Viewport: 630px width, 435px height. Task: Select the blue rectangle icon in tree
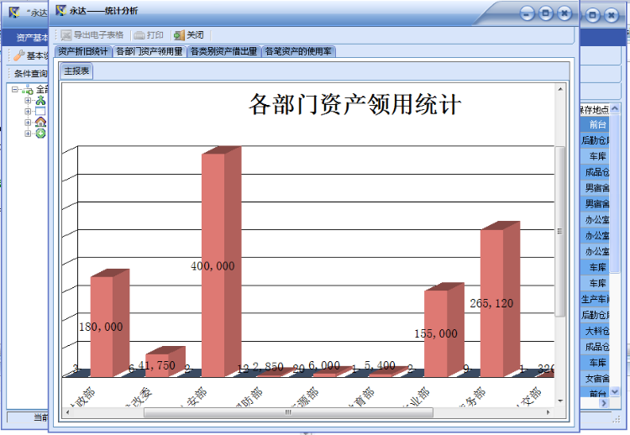click(40, 111)
